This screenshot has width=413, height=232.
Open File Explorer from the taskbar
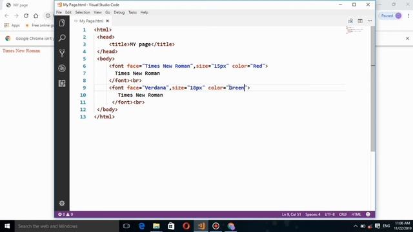(156, 226)
